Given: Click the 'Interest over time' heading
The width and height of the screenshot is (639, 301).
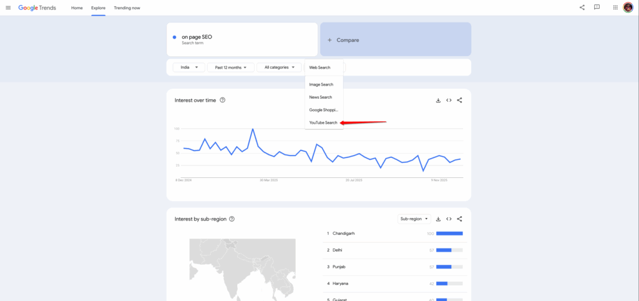Looking at the screenshot, I should pos(195,100).
